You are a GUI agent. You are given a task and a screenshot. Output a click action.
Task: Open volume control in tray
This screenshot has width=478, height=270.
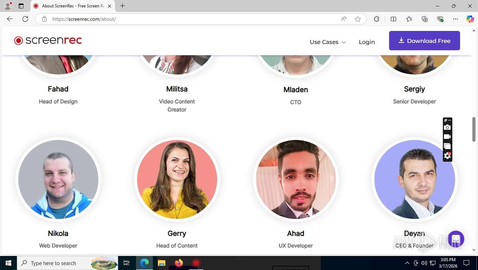pos(424,263)
